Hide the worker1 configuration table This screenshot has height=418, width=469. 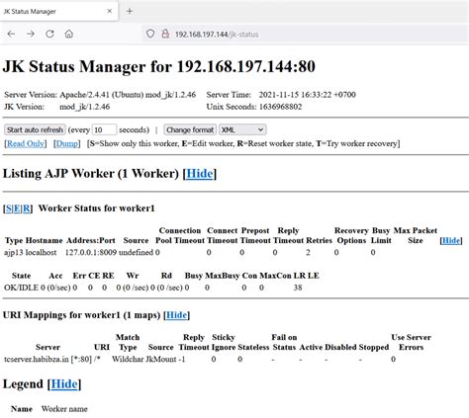pos(451,241)
